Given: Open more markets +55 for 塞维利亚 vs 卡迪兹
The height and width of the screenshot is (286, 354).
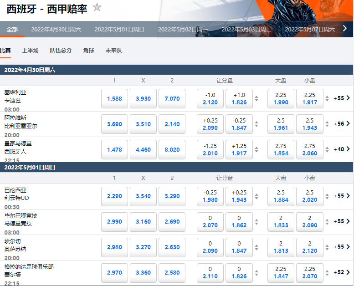Looking at the screenshot, I should point(342,98).
